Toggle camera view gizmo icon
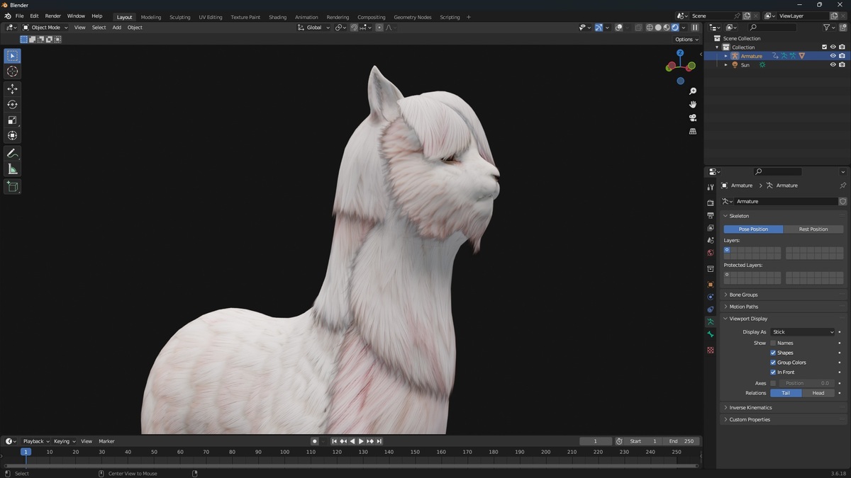 coord(693,118)
